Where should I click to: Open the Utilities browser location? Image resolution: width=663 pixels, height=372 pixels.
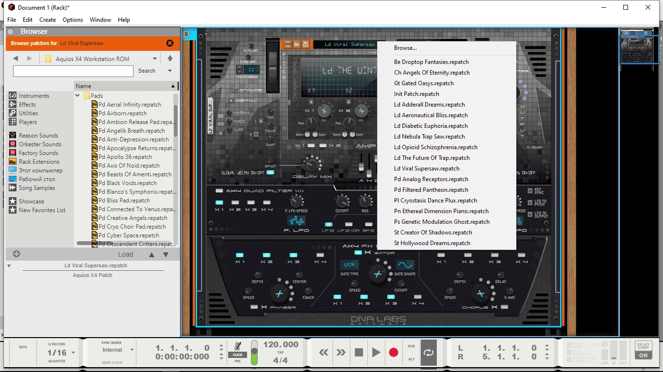pos(24,113)
